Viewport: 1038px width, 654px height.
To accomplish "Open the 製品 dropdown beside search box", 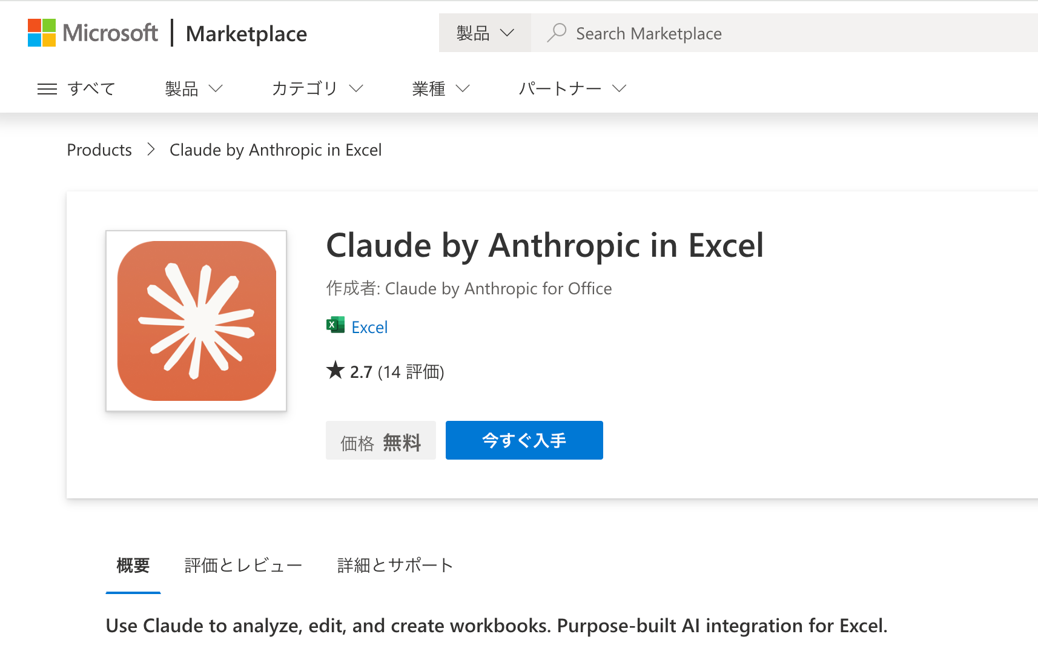I will point(484,33).
